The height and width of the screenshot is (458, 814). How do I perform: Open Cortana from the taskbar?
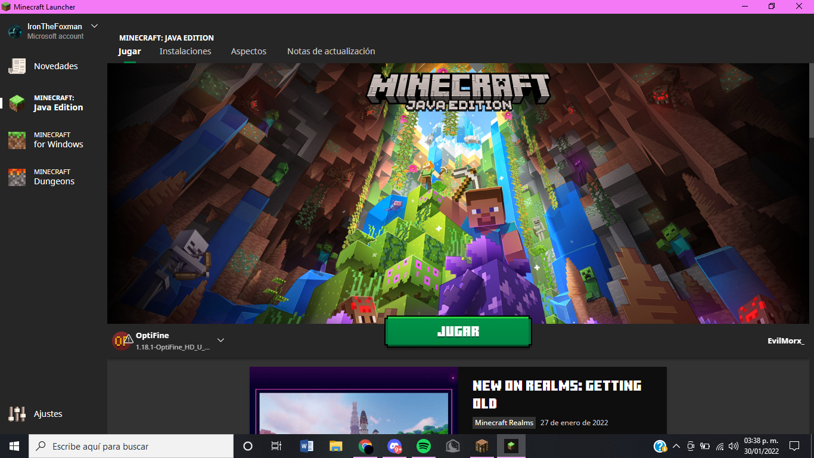248,446
